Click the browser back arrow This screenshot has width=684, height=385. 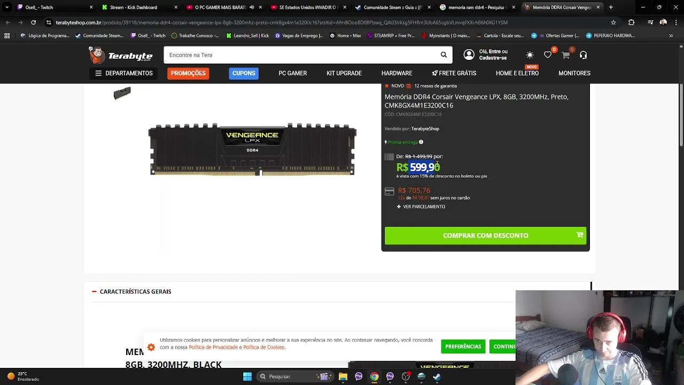7,22
